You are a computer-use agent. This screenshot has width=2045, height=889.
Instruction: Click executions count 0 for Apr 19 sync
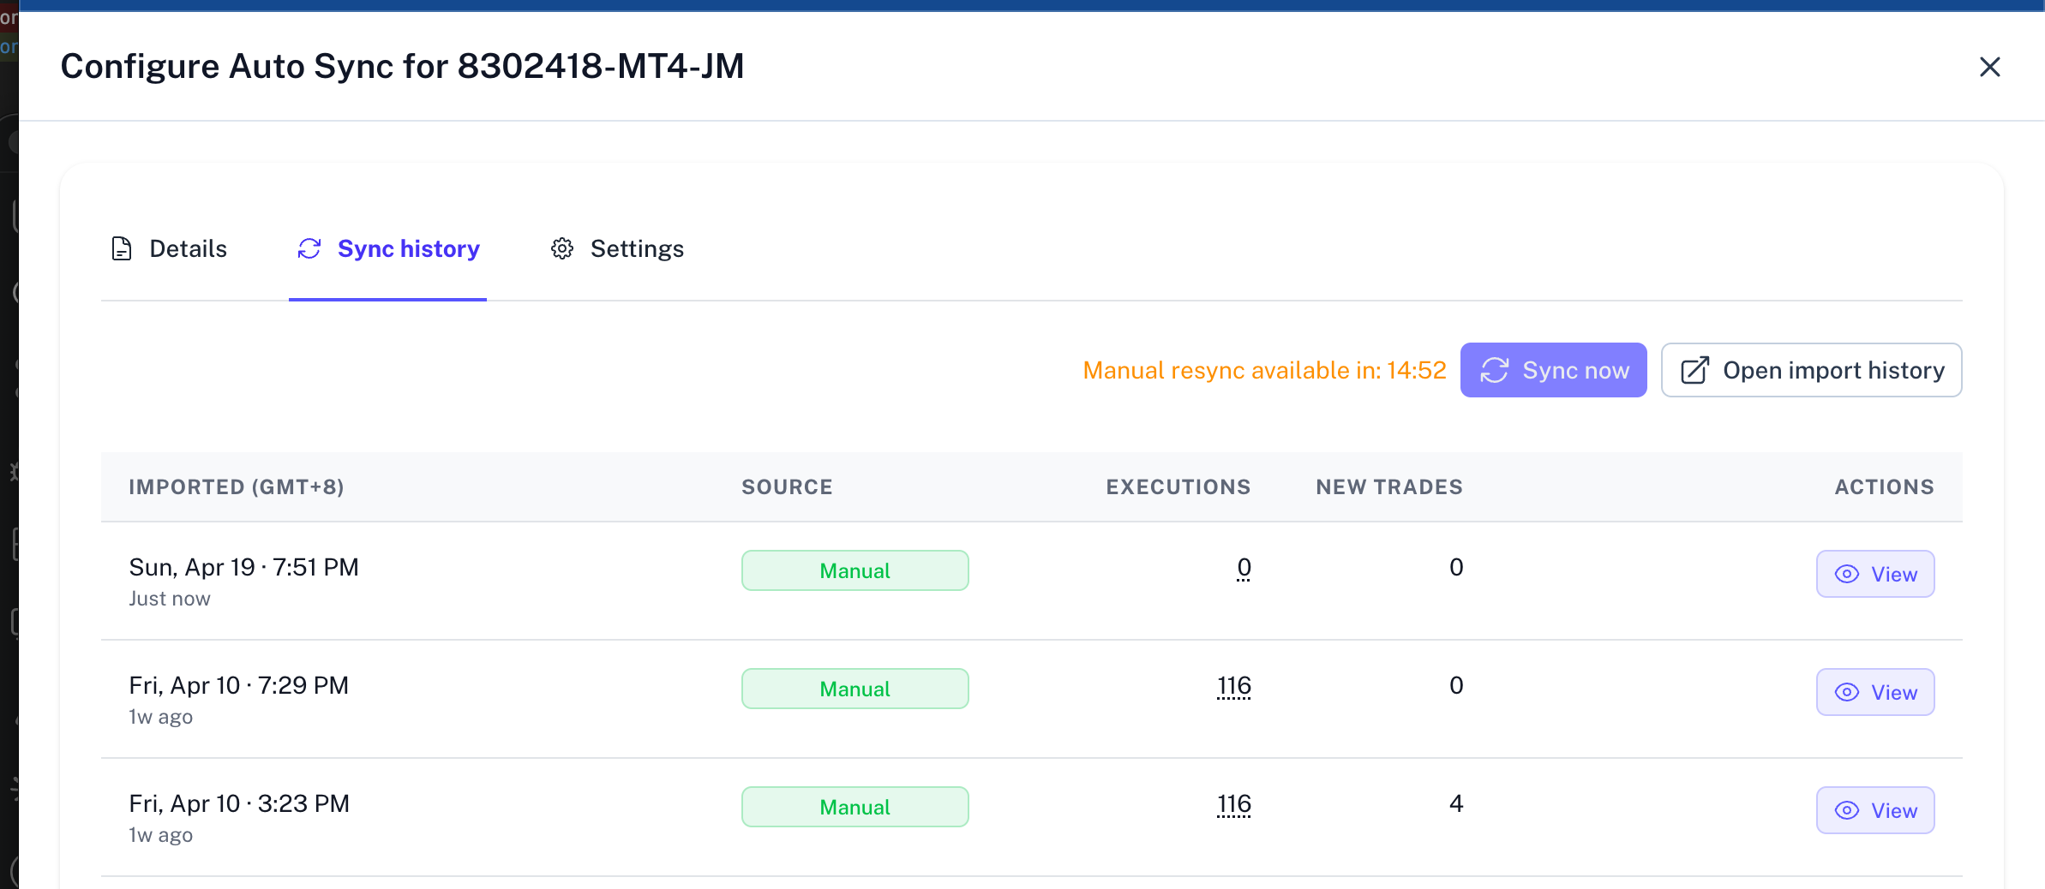coord(1244,568)
